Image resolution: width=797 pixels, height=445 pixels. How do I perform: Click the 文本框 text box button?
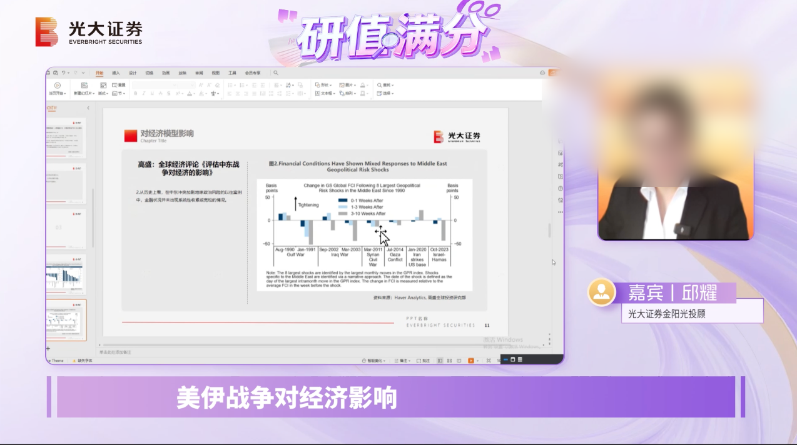pyautogui.click(x=325, y=93)
